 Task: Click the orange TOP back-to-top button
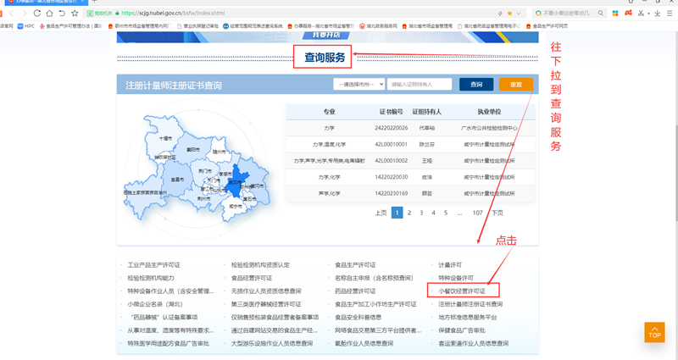[654, 332]
